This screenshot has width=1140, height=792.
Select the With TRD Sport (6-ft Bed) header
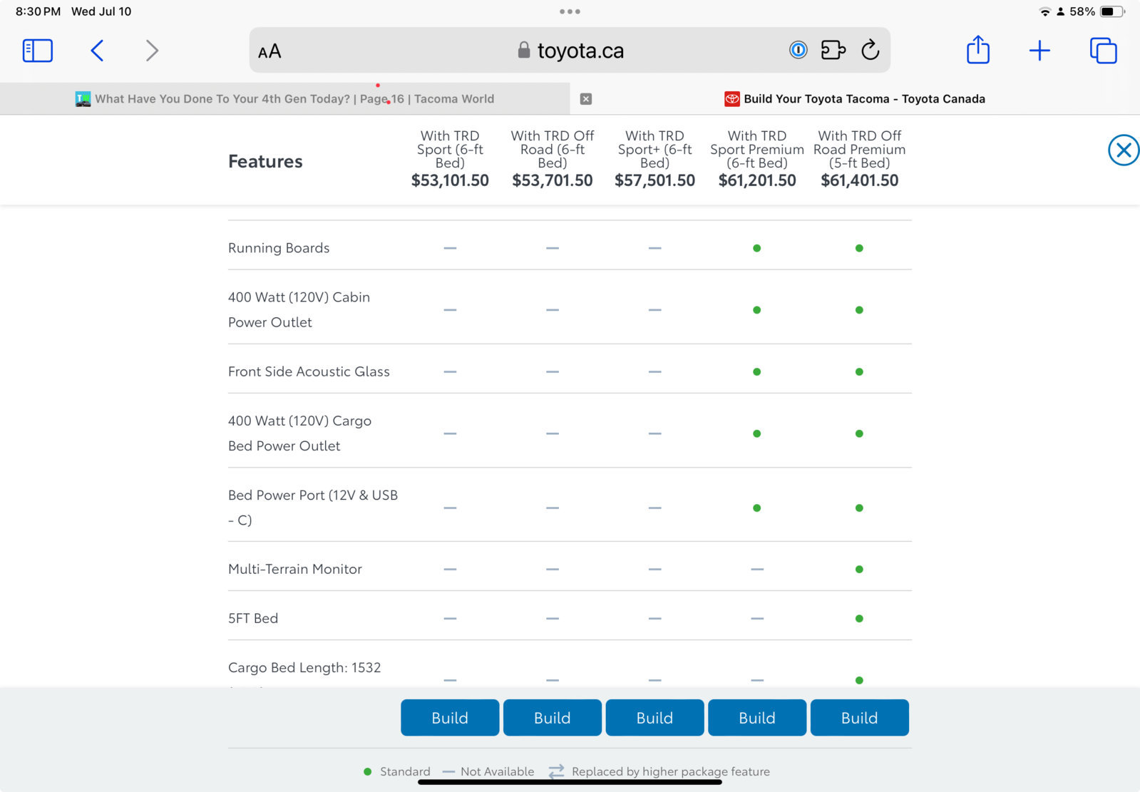[450, 149]
